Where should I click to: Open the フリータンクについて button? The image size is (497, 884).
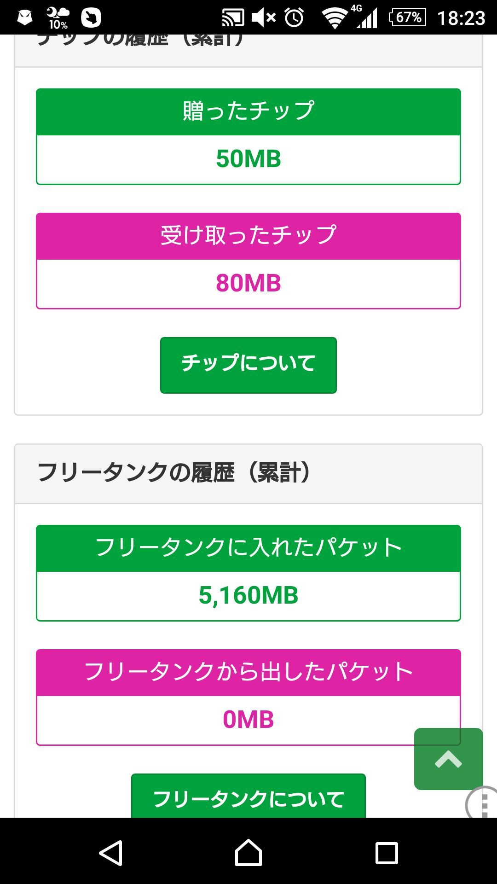click(248, 798)
